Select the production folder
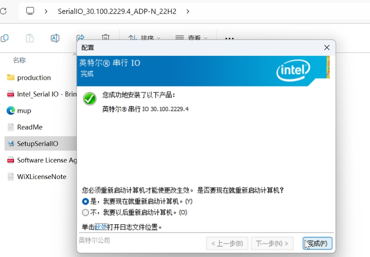This screenshot has height=257, width=370. tap(34, 78)
